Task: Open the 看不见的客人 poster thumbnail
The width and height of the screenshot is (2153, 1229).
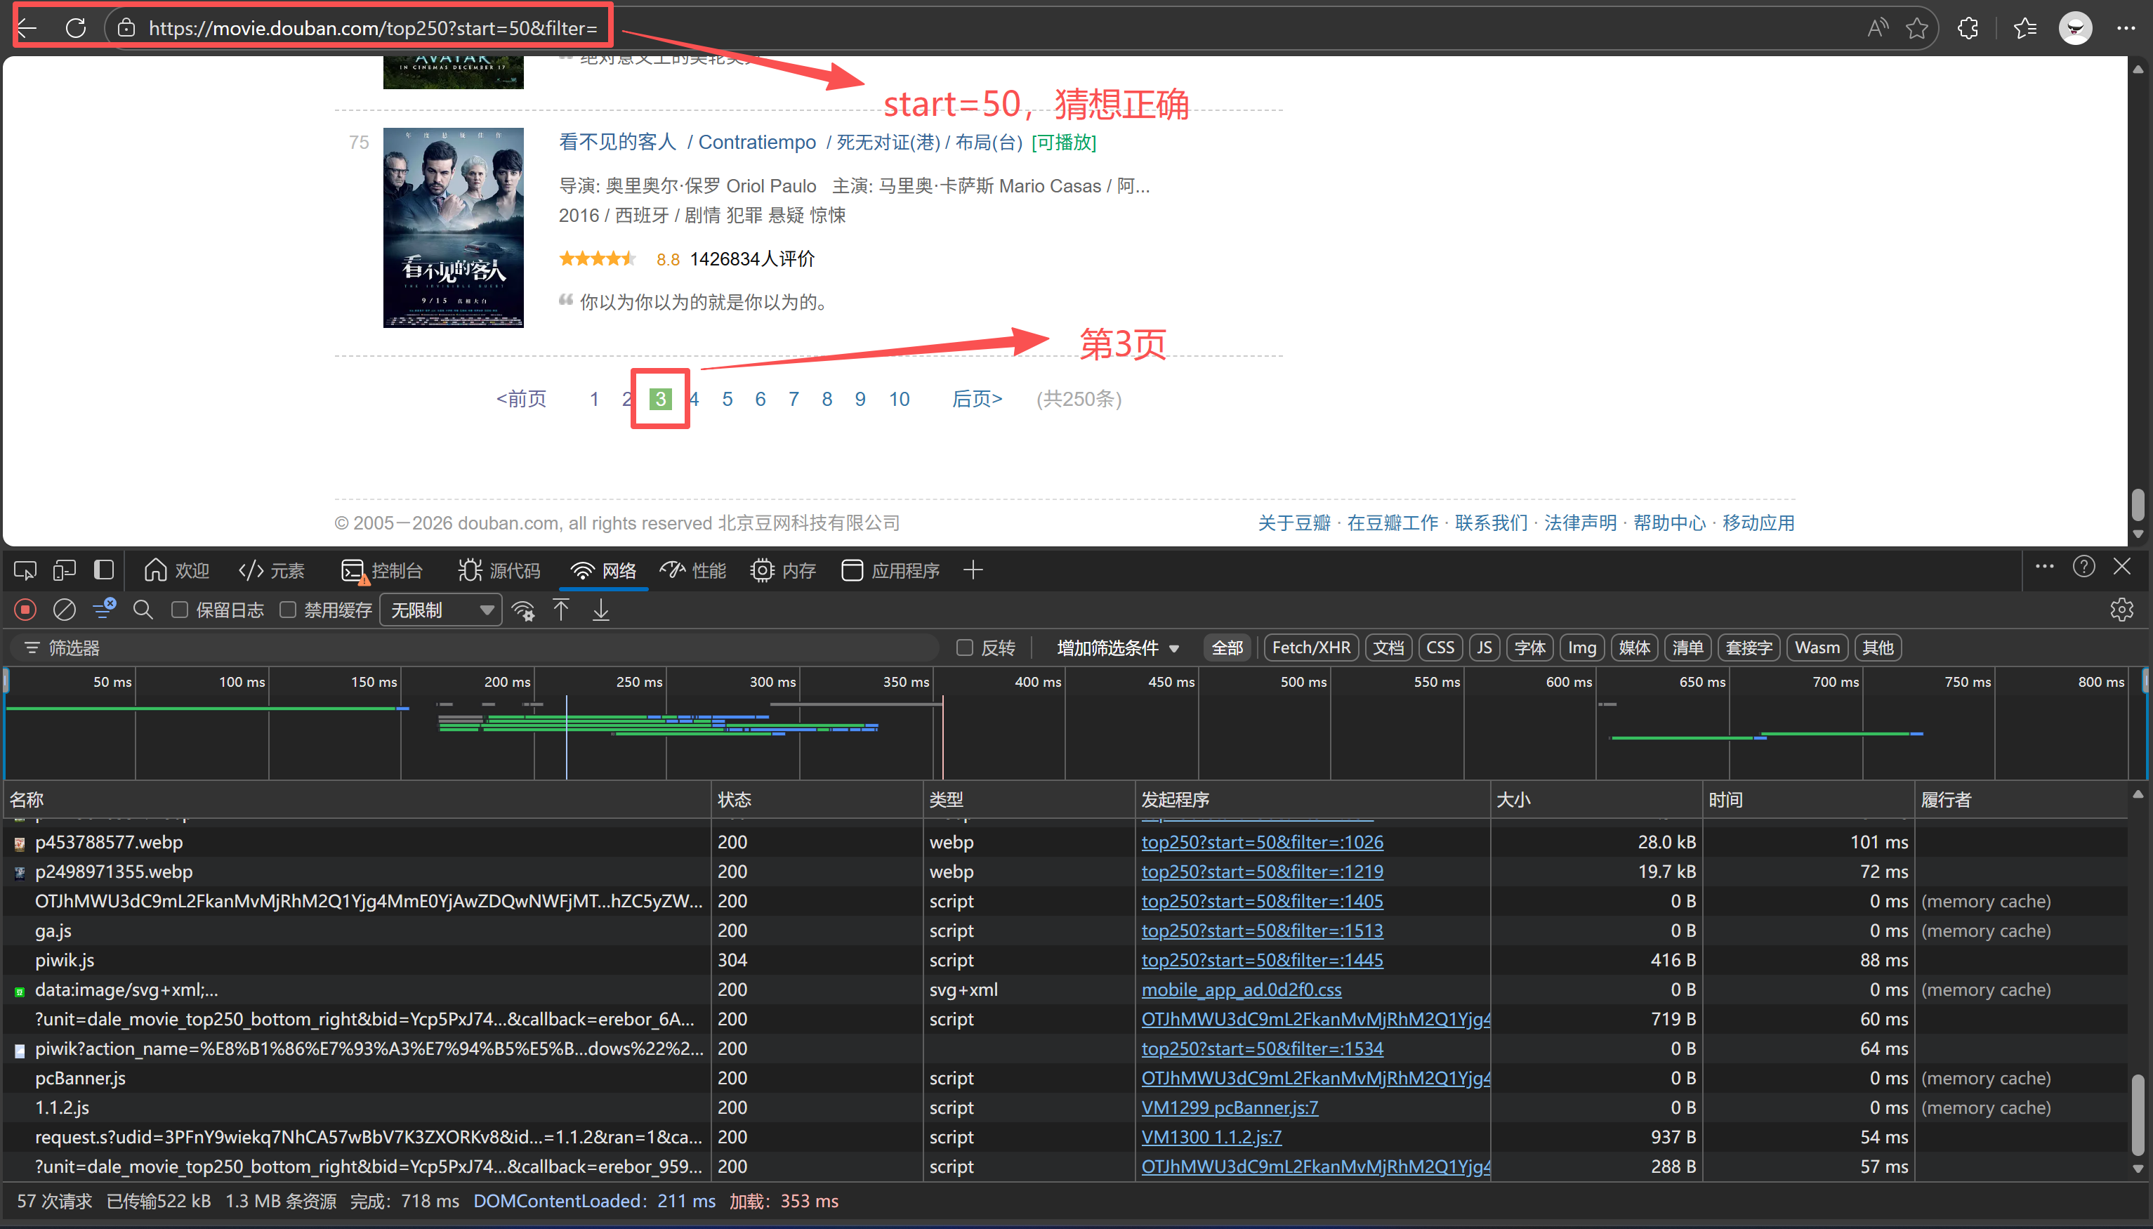Action: coord(453,227)
